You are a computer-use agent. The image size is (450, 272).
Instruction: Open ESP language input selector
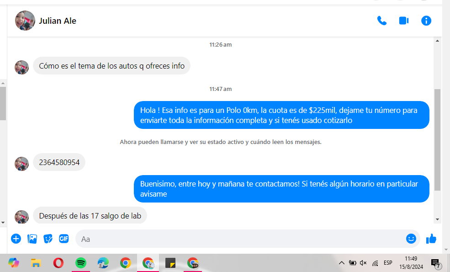388,263
